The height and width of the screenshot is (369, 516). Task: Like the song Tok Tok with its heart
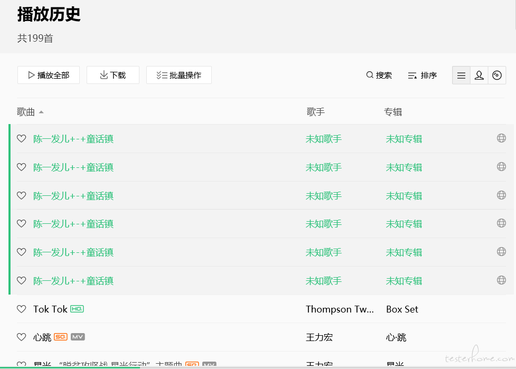22,309
